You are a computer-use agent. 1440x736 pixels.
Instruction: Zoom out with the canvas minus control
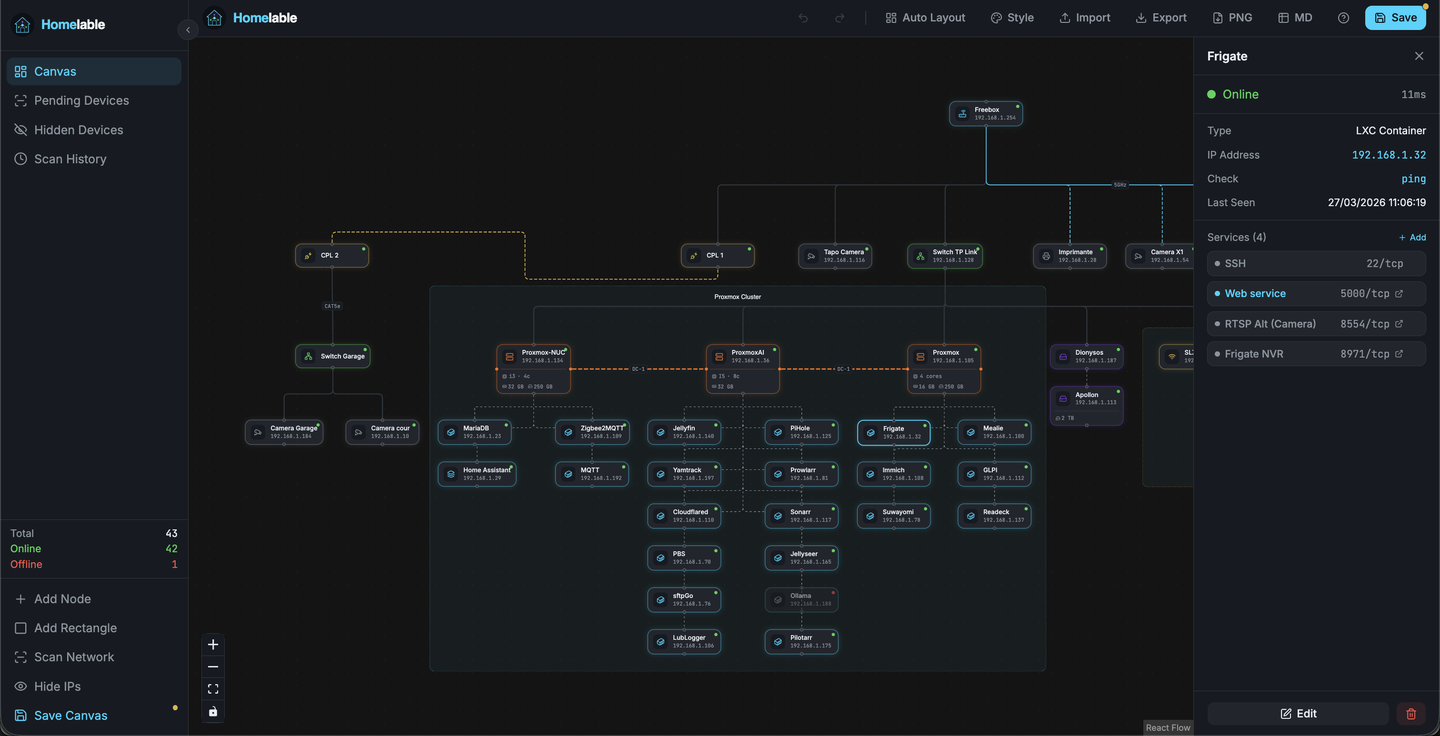coord(213,666)
